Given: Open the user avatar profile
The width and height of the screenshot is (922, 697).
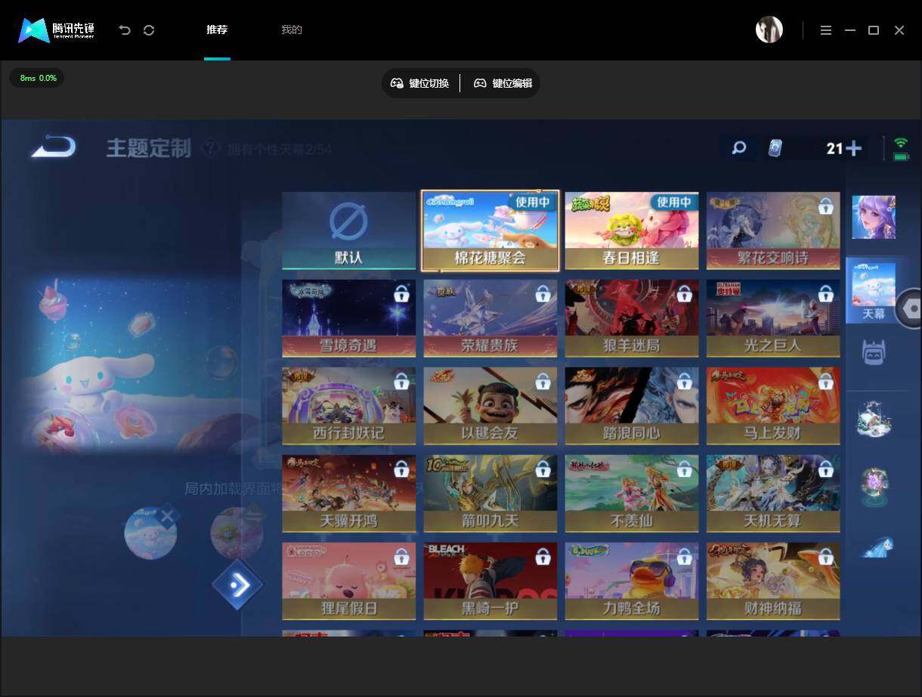Looking at the screenshot, I should click(769, 29).
